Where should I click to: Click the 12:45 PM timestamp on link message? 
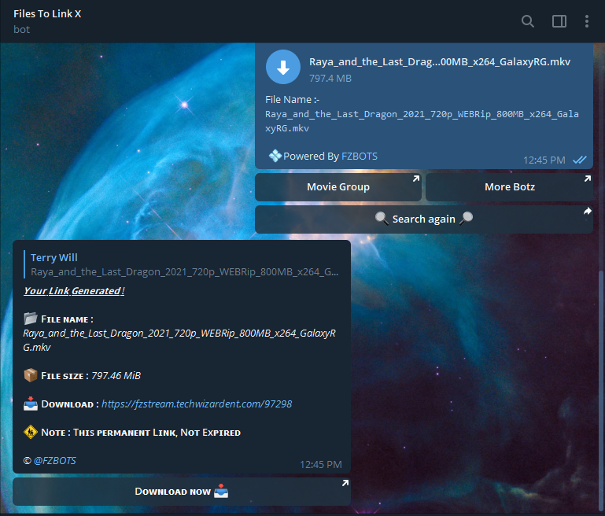[x=321, y=464]
